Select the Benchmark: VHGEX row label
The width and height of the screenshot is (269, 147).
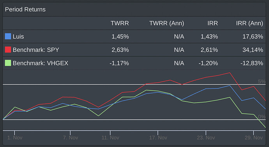41,63
